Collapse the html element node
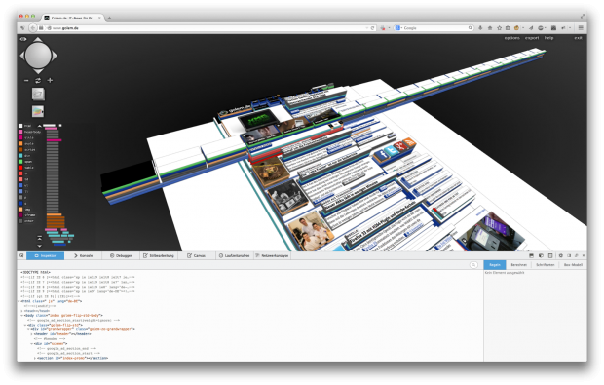The height and width of the screenshot is (385, 604). [19, 301]
